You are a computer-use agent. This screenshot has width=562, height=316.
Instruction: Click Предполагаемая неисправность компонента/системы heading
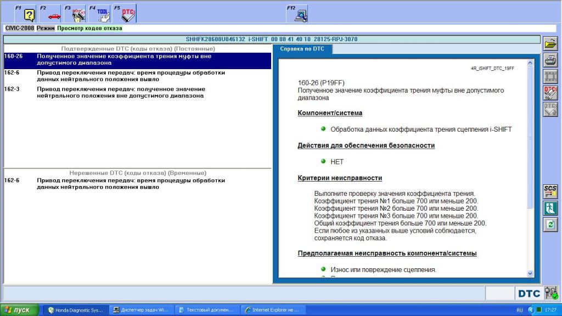pyautogui.click(x=387, y=253)
